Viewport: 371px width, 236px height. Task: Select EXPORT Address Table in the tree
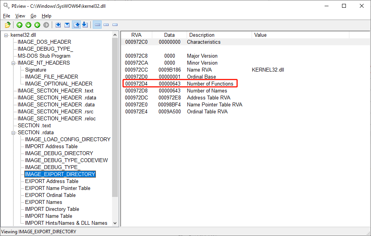point(51,181)
